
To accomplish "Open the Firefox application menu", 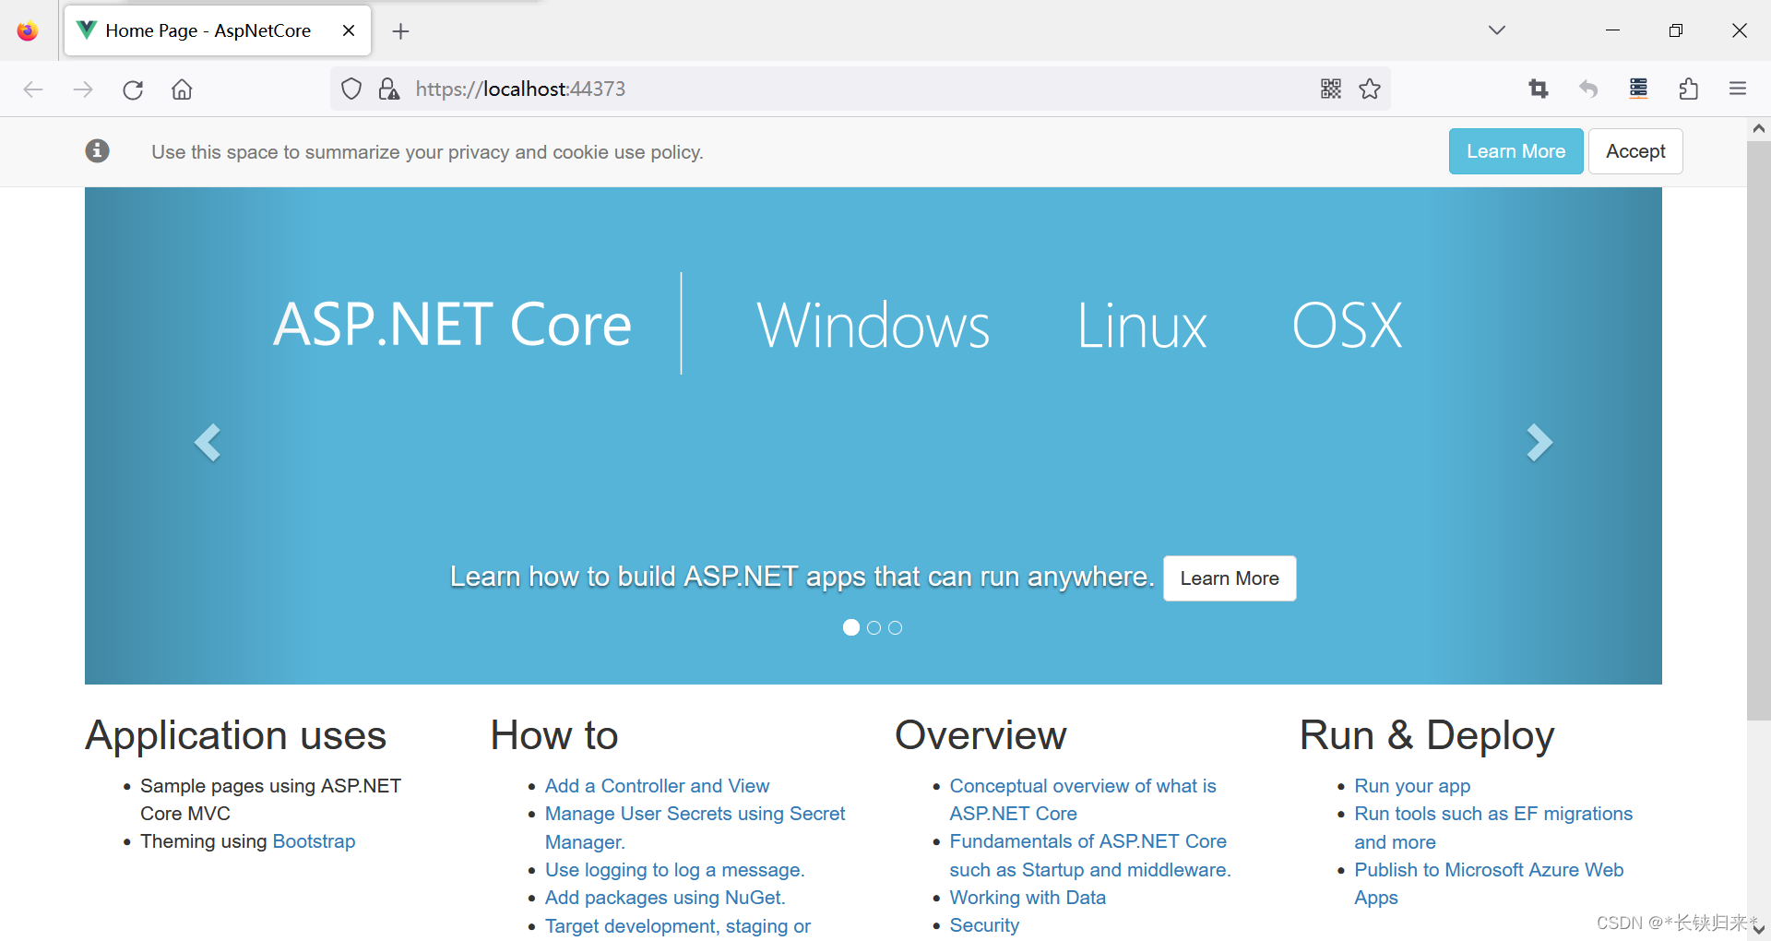I will coord(1738,89).
